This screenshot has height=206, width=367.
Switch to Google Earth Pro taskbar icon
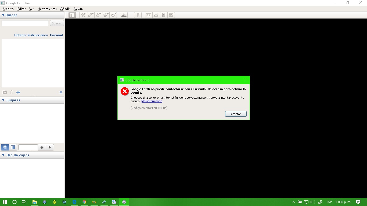124,202
